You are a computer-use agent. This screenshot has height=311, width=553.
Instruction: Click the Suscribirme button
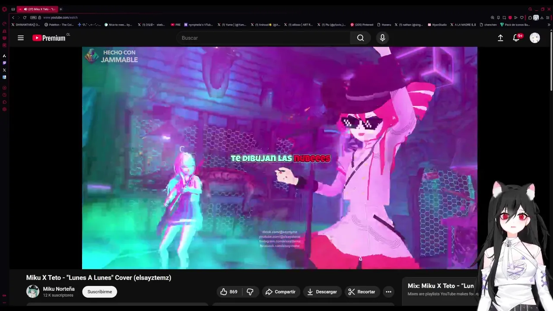pyautogui.click(x=100, y=292)
